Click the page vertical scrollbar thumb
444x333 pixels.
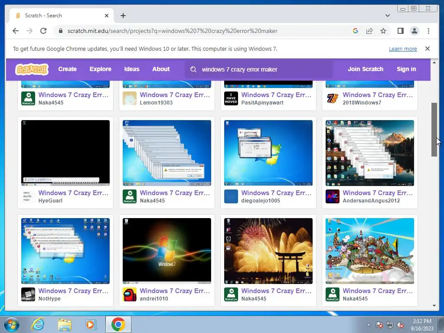[x=434, y=129]
